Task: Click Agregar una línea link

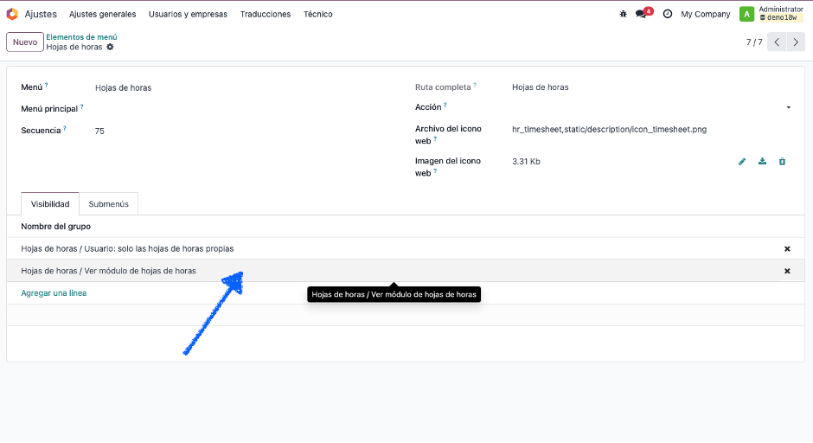Action: 54,293
